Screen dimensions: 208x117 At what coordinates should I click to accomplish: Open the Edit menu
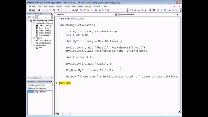click(39, 6)
